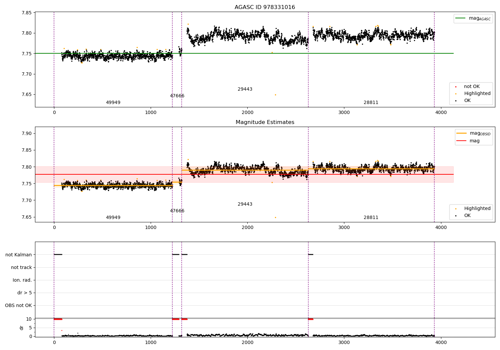Click the 5 tick on the dr axis
The width and height of the screenshot is (500, 350).
[x=31, y=328]
